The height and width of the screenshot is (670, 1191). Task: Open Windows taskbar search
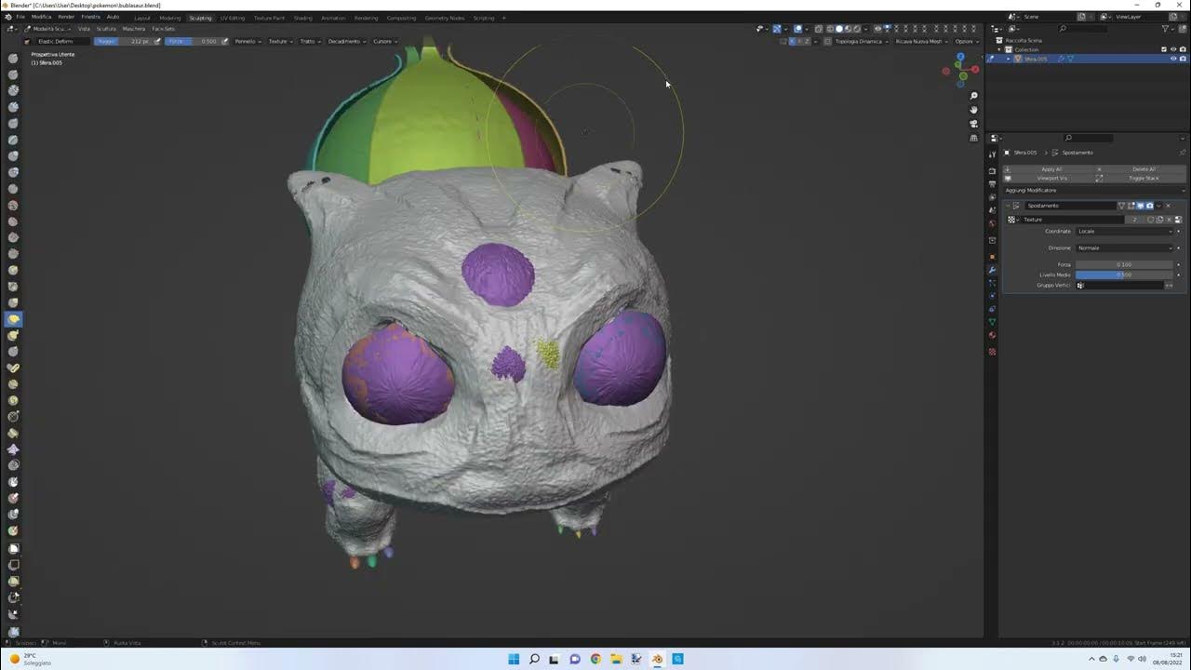coord(534,659)
